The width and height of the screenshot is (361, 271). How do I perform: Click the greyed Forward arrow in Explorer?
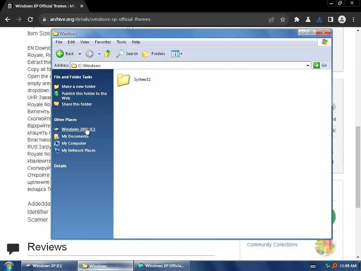point(90,54)
